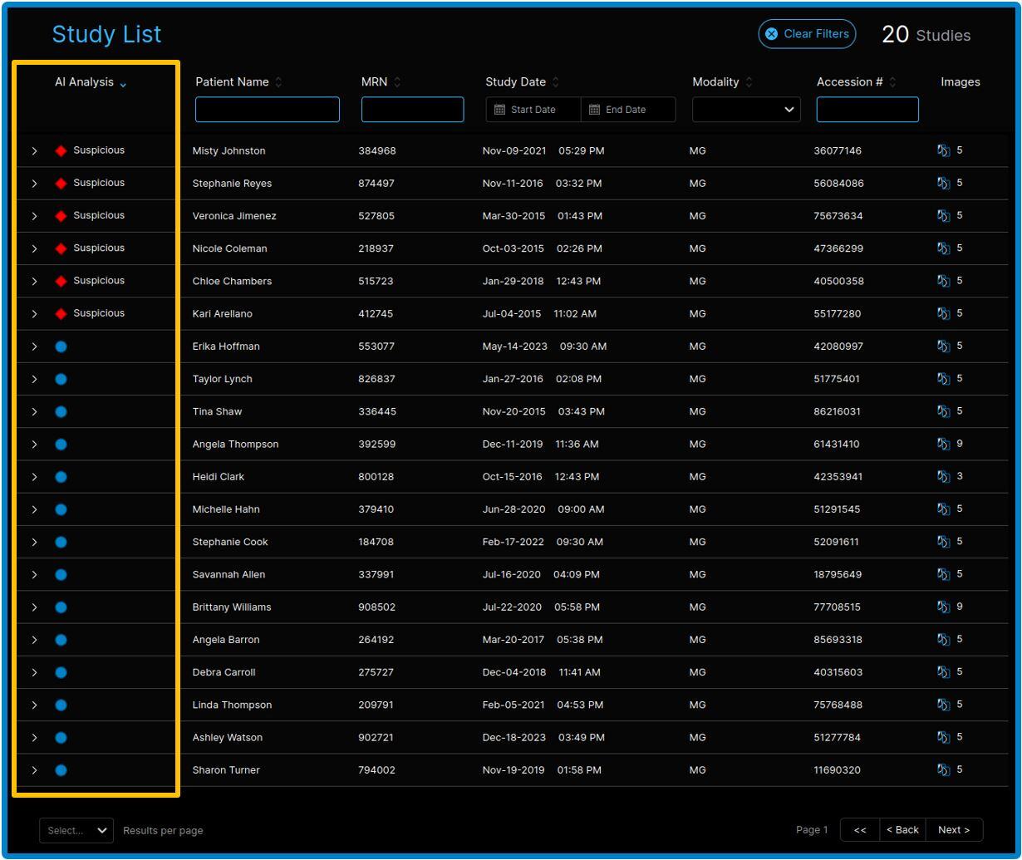Expand the Veronica Jimenez study row

34,216
